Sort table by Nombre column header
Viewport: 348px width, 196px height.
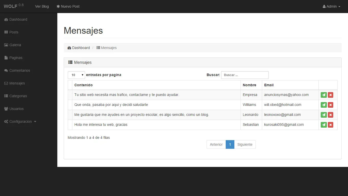click(251, 85)
